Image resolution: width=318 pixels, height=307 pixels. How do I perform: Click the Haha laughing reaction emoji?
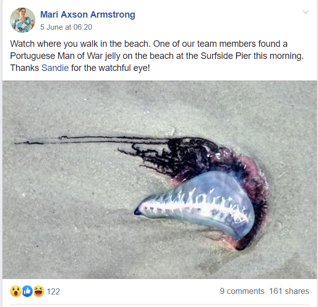point(39,291)
